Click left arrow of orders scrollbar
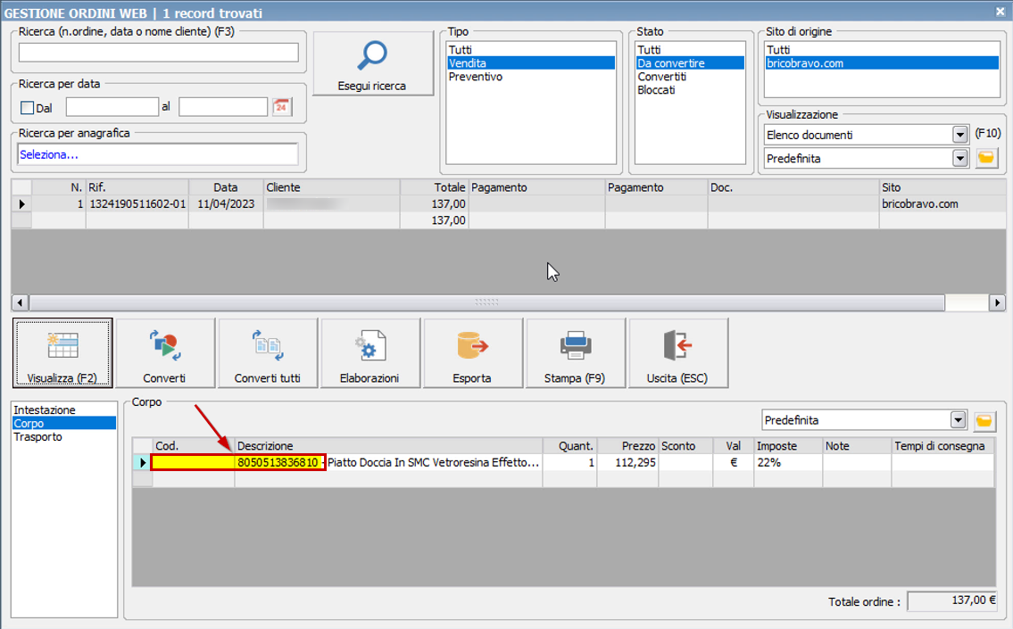The height and width of the screenshot is (629, 1013). coord(20,302)
